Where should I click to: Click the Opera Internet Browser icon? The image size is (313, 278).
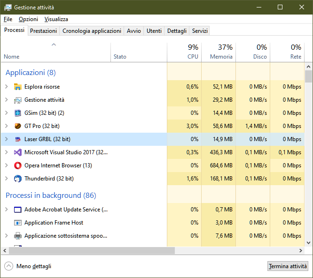click(17, 165)
